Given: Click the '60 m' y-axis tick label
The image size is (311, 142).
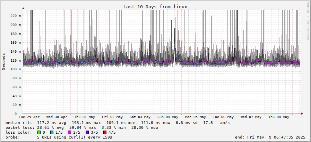Looking at the screenshot, I should click(x=17, y=87).
